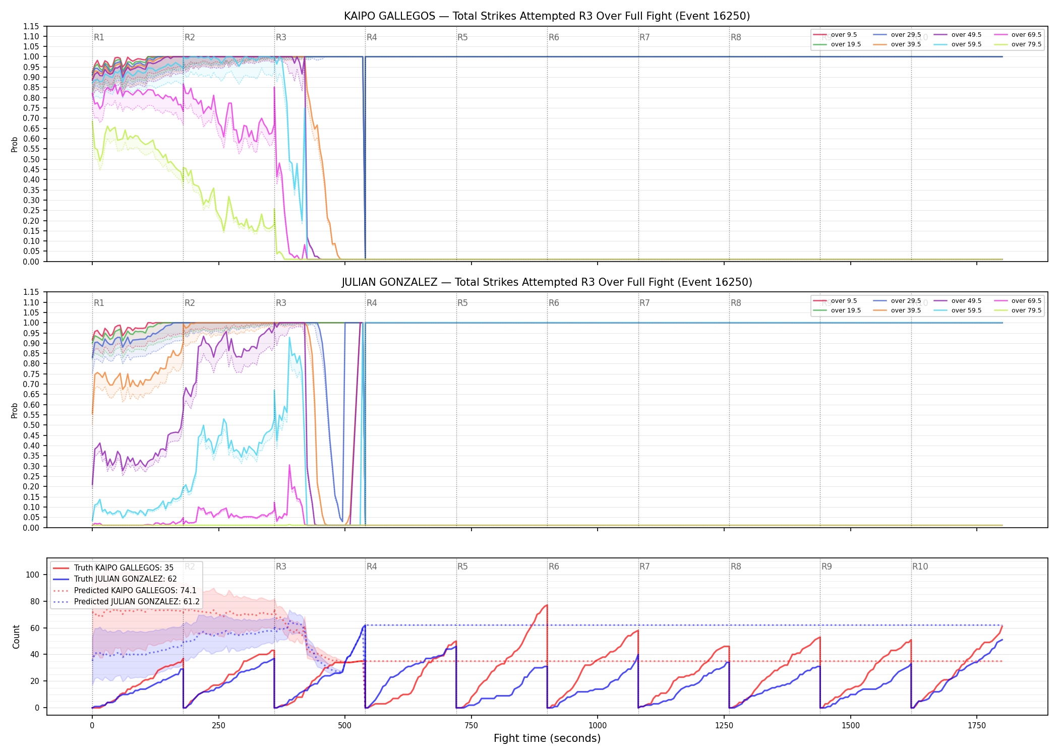Viewport: 1059px width, 756px height.
Task: Click the 'over 9.5' legend entry in top chart
Action: (835, 35)
